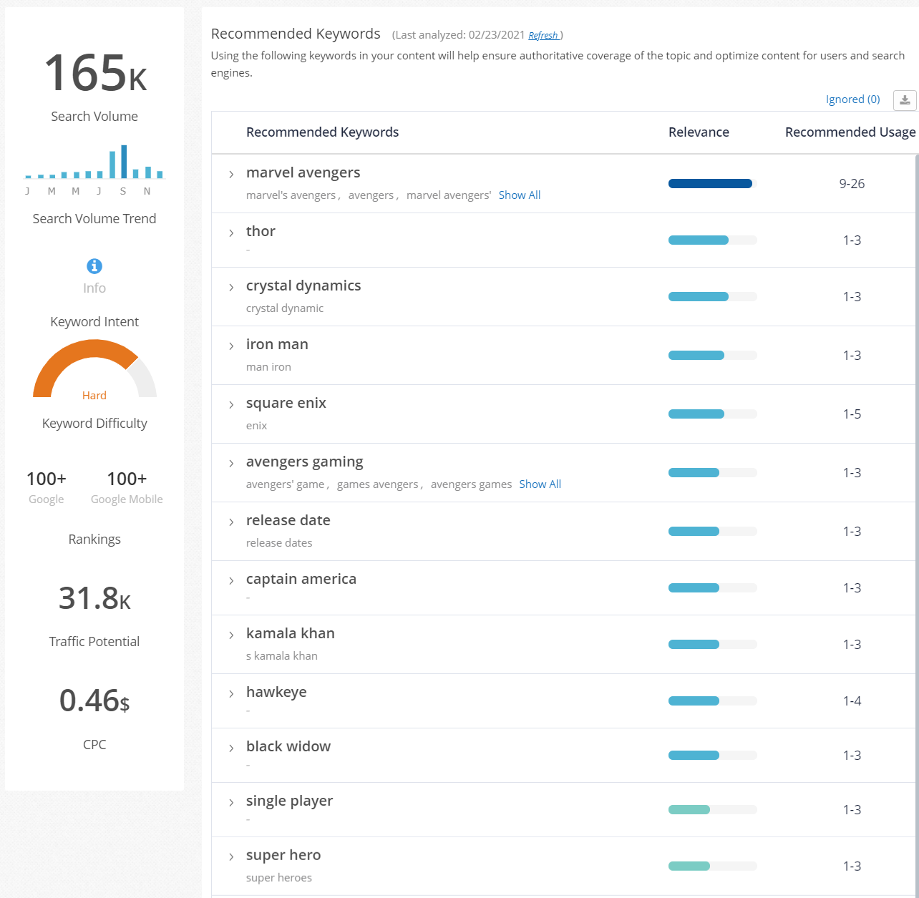Expand the super hero keyword row
This screenshot has width=919, height=898.
click(231, 857)
